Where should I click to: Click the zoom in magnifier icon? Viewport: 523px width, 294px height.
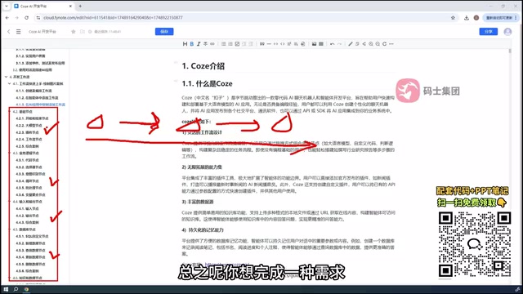[x=370, y=44]
